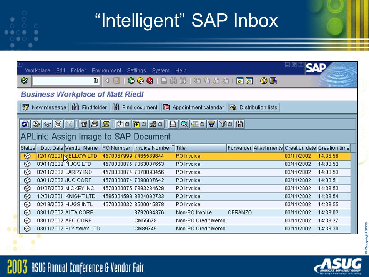Click the green Back arrow icon
Image resolution: width=369 pixels, height=277 pixels.
point(131,81)
